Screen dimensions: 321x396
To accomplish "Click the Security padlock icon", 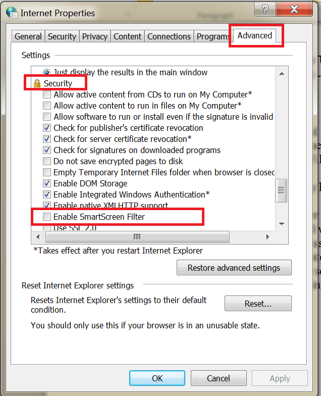I will pos(37,83).
